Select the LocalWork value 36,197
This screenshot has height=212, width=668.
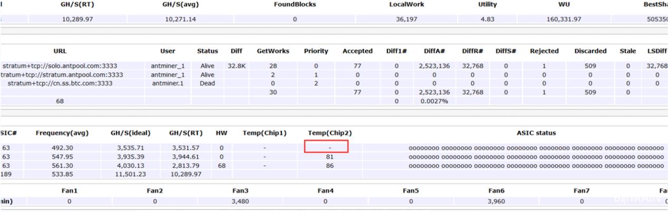click(x=405, y=19)
